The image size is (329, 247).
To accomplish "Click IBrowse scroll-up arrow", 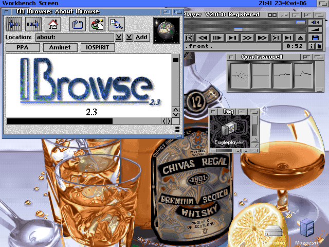I will tap(176, 110).
